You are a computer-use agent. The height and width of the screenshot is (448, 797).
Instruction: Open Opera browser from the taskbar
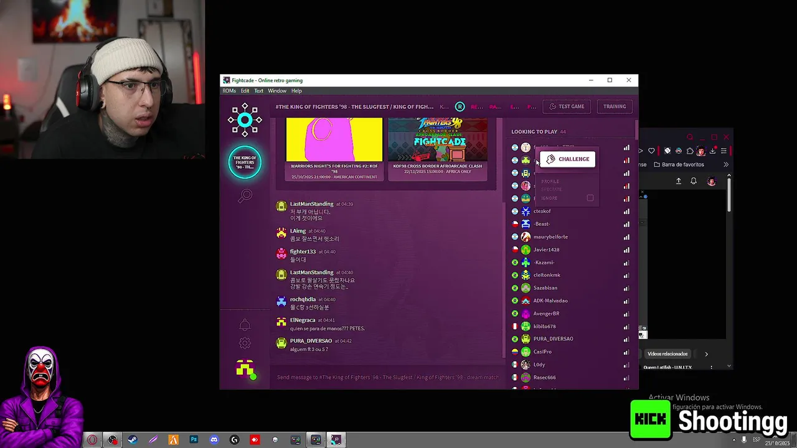pos(92,440)
